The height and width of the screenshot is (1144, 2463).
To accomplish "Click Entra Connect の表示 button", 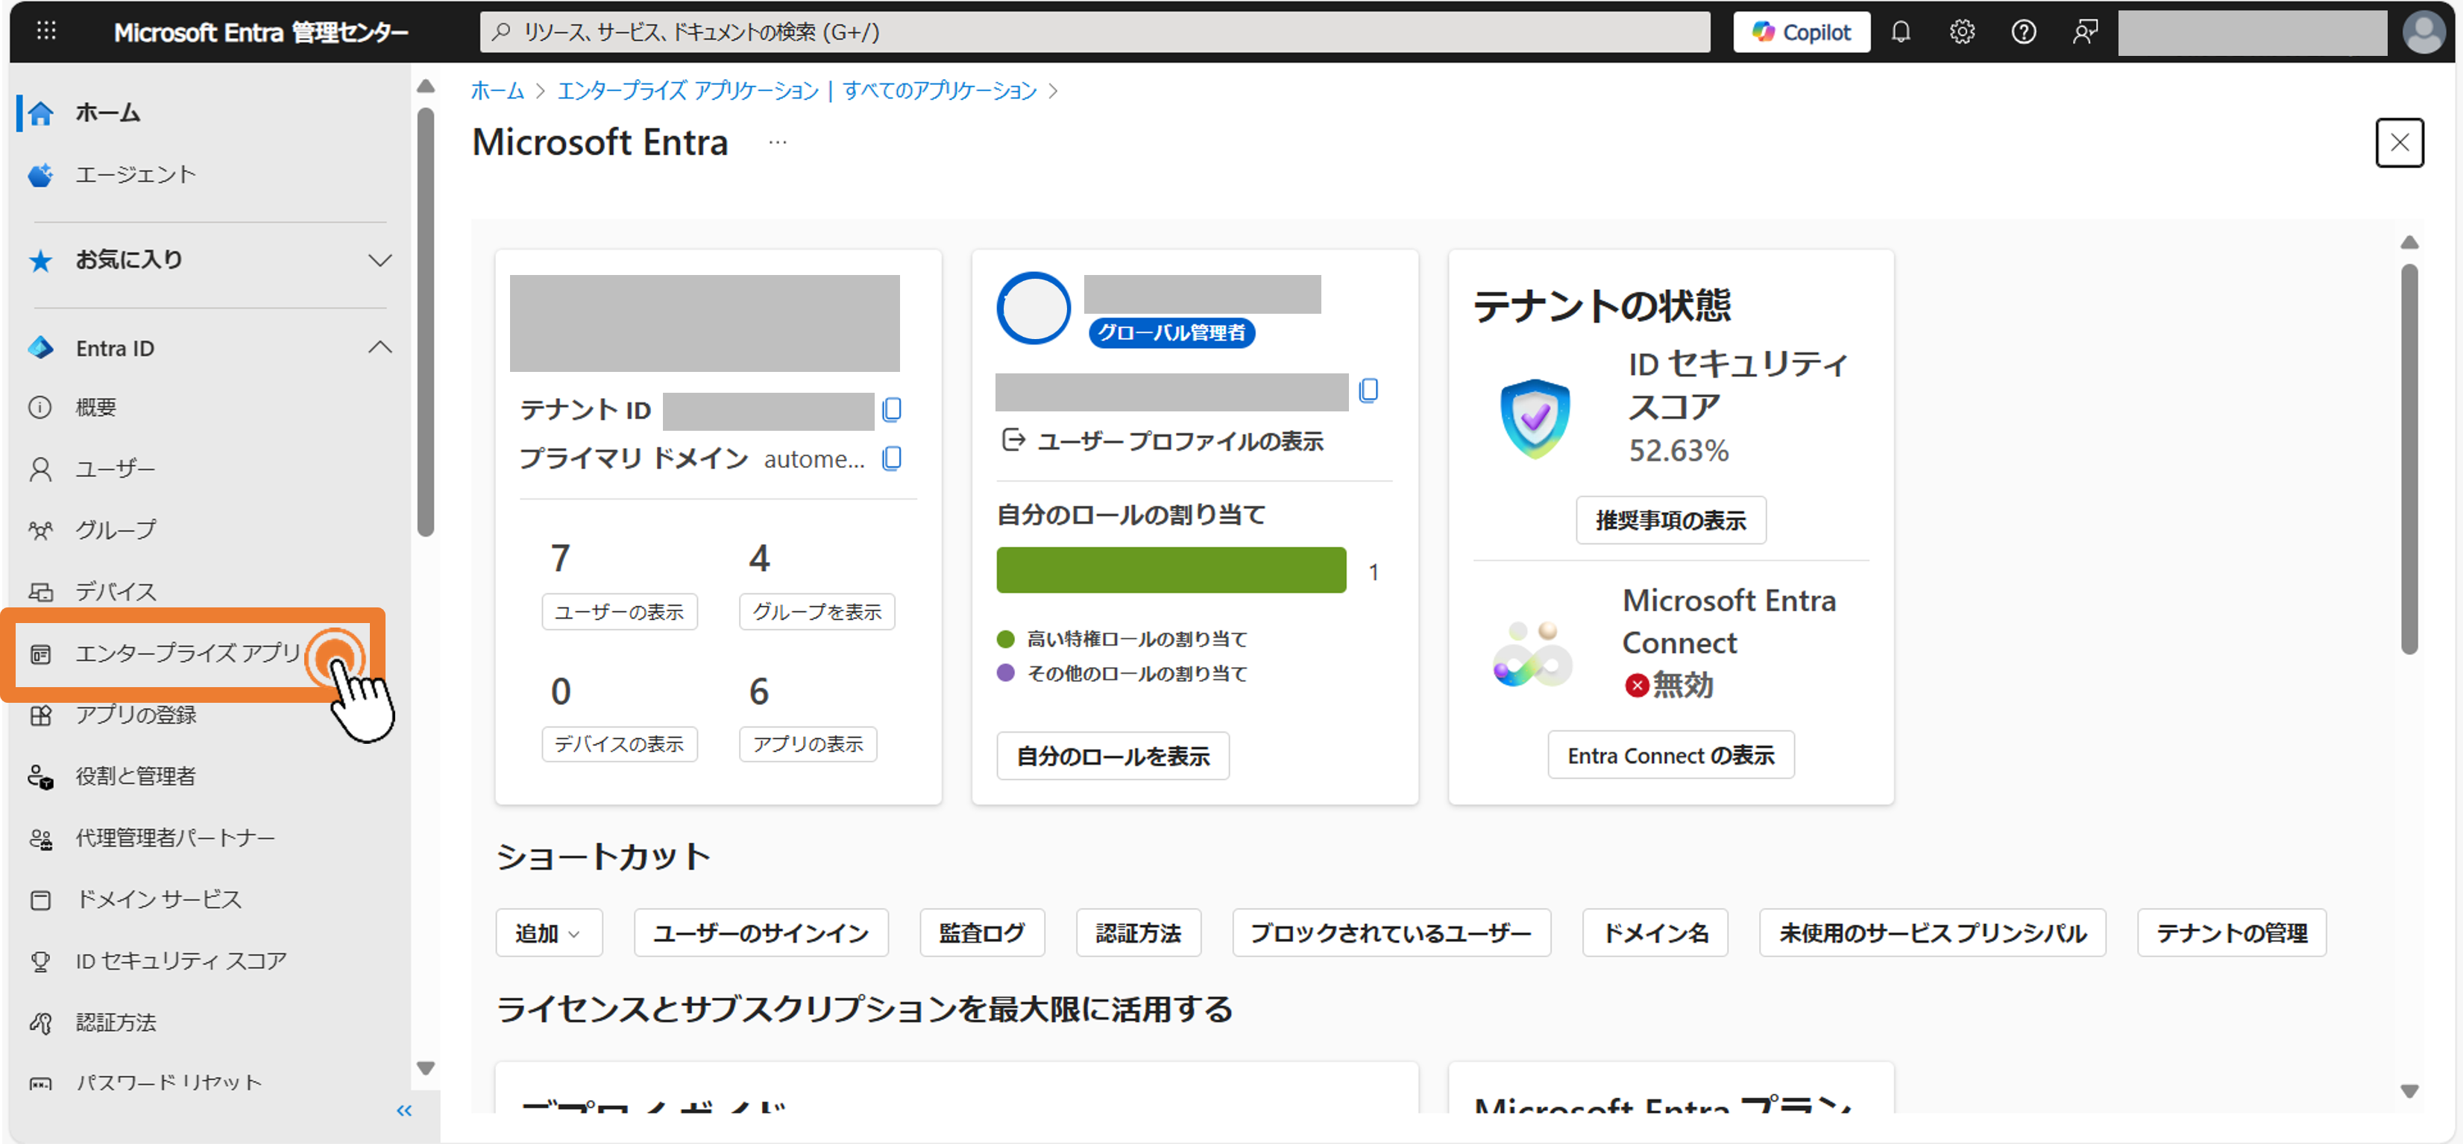I will (1670, 756).
